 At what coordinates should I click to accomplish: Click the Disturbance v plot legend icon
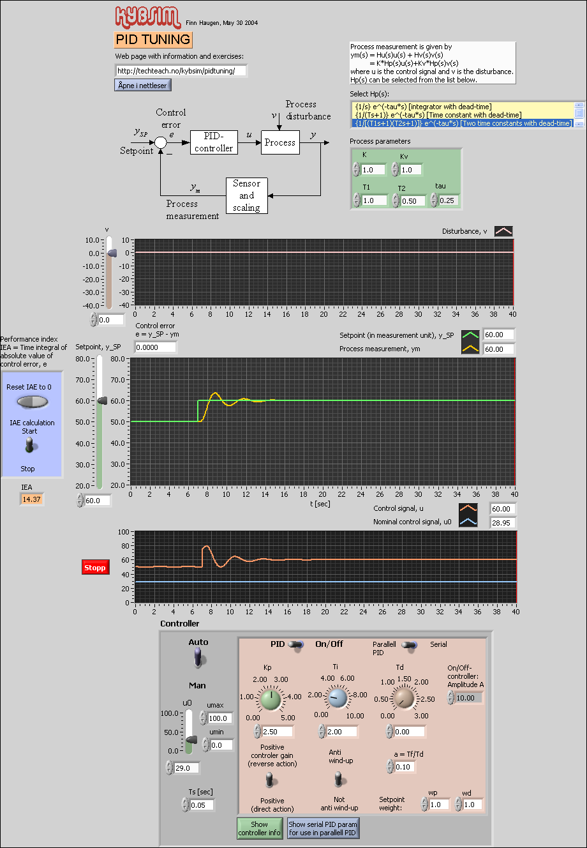(x=503, y=232)
